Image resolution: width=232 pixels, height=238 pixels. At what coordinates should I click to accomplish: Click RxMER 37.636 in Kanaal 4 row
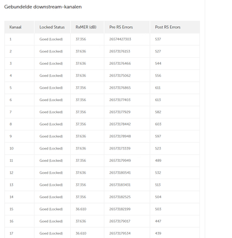click(81, 76)
